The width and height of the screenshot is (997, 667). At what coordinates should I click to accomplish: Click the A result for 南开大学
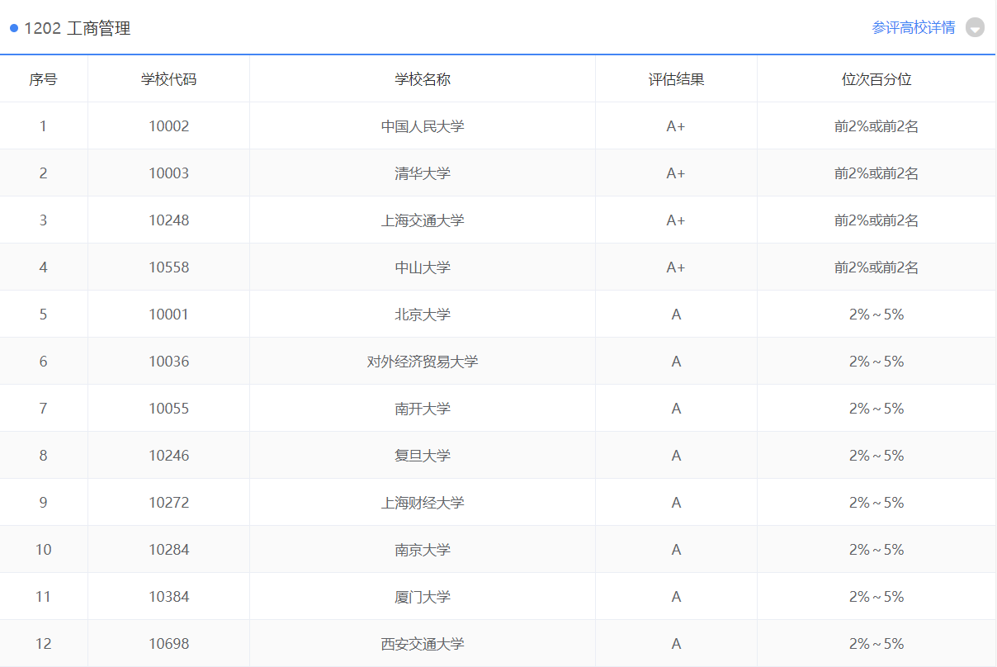[676, 409]
